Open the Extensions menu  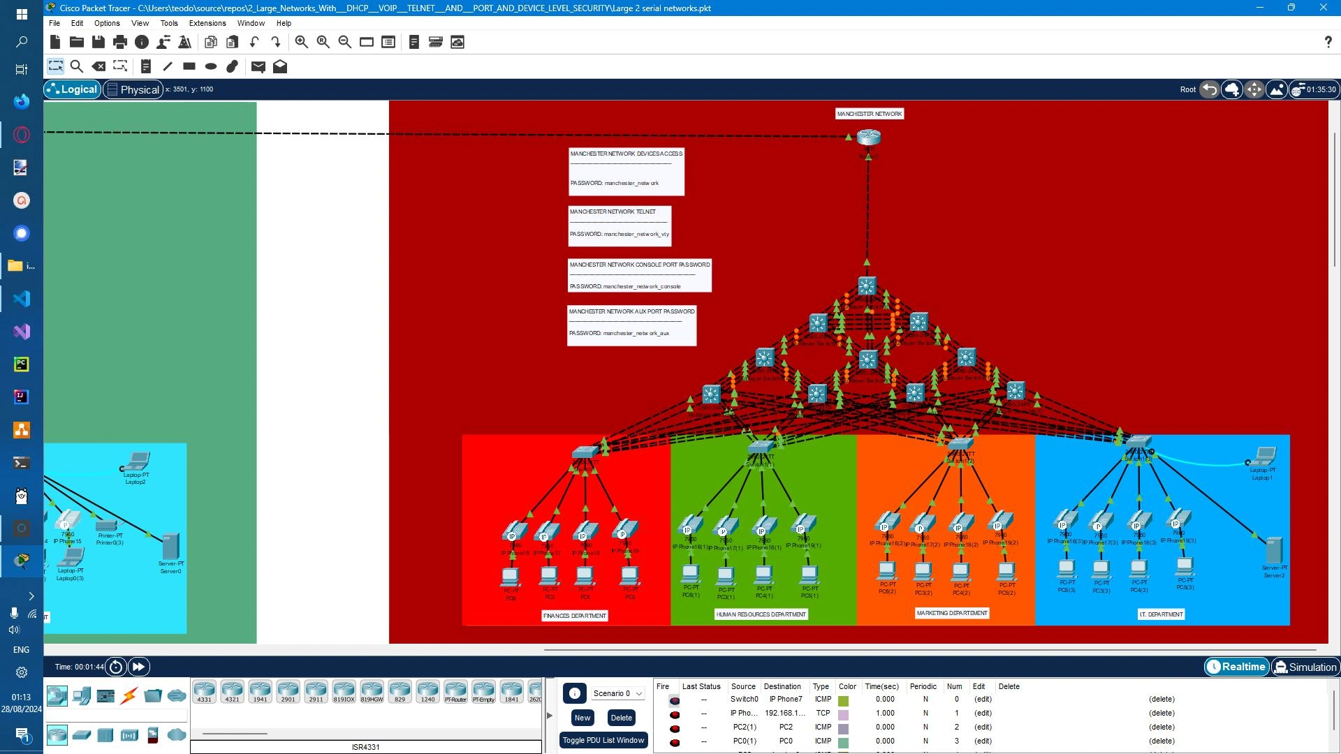(207, 23)
